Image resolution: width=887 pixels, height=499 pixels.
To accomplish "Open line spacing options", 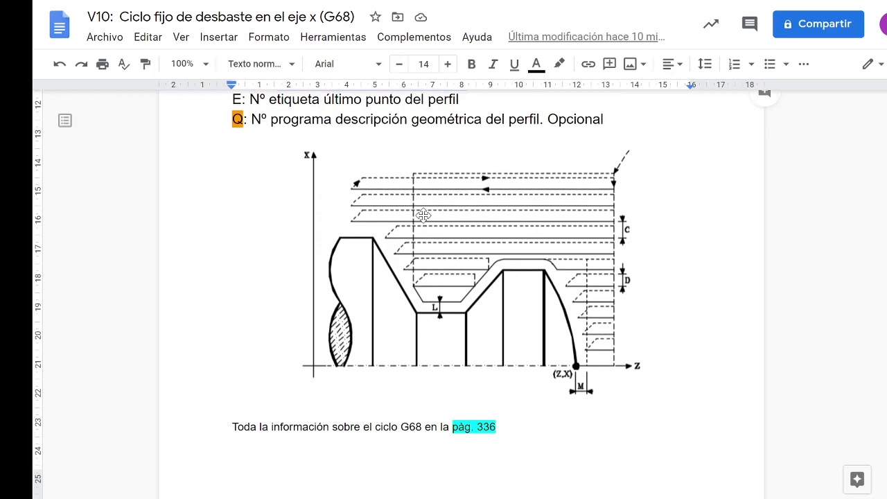I will 705,64.
